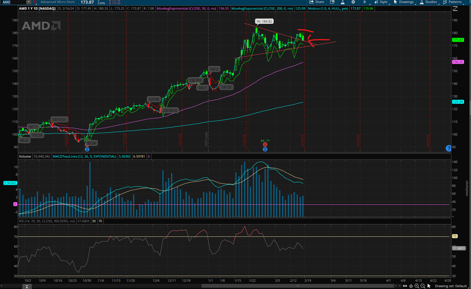Click the small left arrow at bottom-left corner

click(x=1, y=286)
